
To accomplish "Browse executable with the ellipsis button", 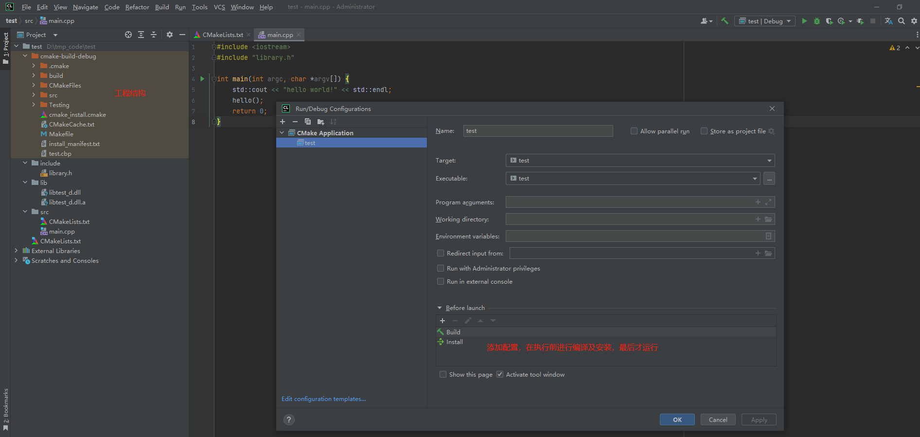I will coord(769,179).
